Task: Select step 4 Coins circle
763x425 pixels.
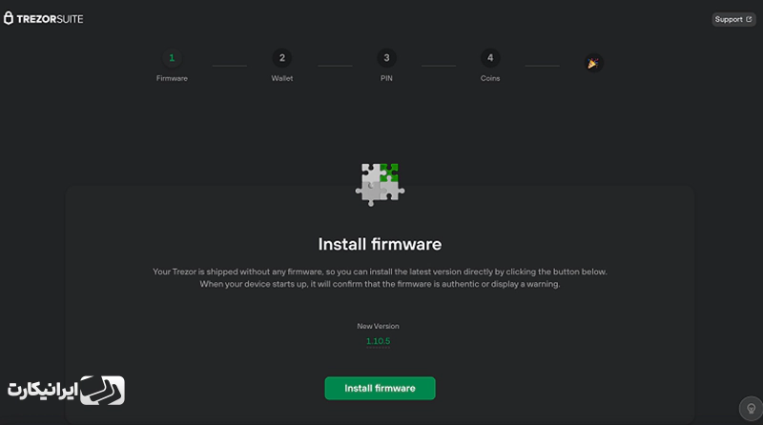Action: pyautogui.click(x=490, y=58)
